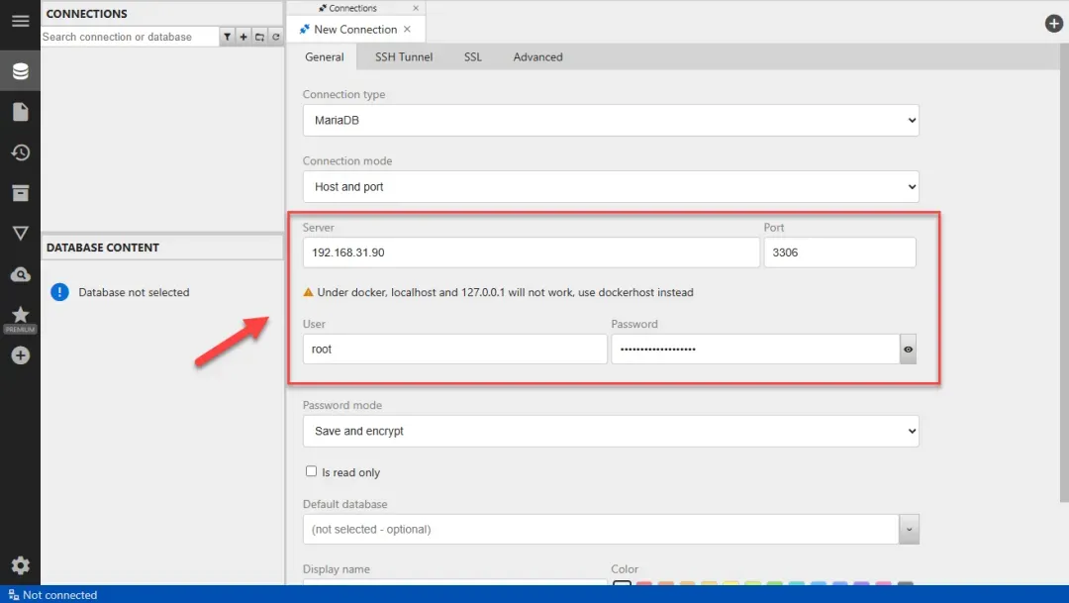Click the add tab plus icon at top right
This screenshot has height=603, width=1069.
point(1054,23)
